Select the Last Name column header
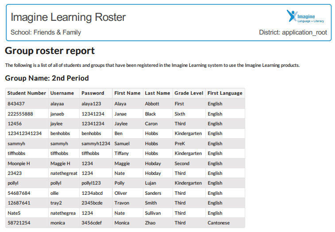The height and width of the screenshot is (232, 335). [158, 93]
